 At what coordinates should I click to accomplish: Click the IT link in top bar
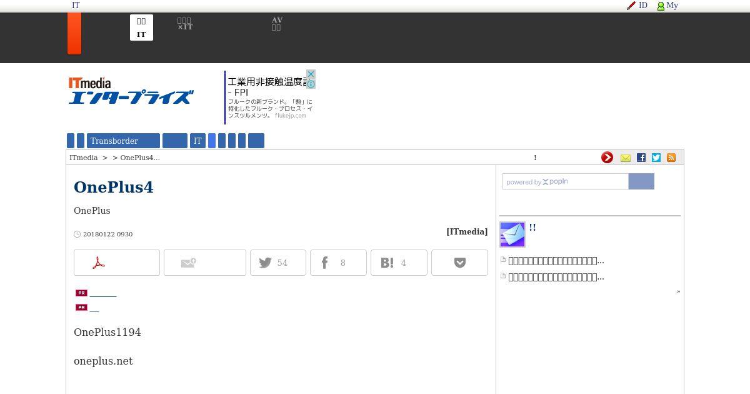point(76,5)
